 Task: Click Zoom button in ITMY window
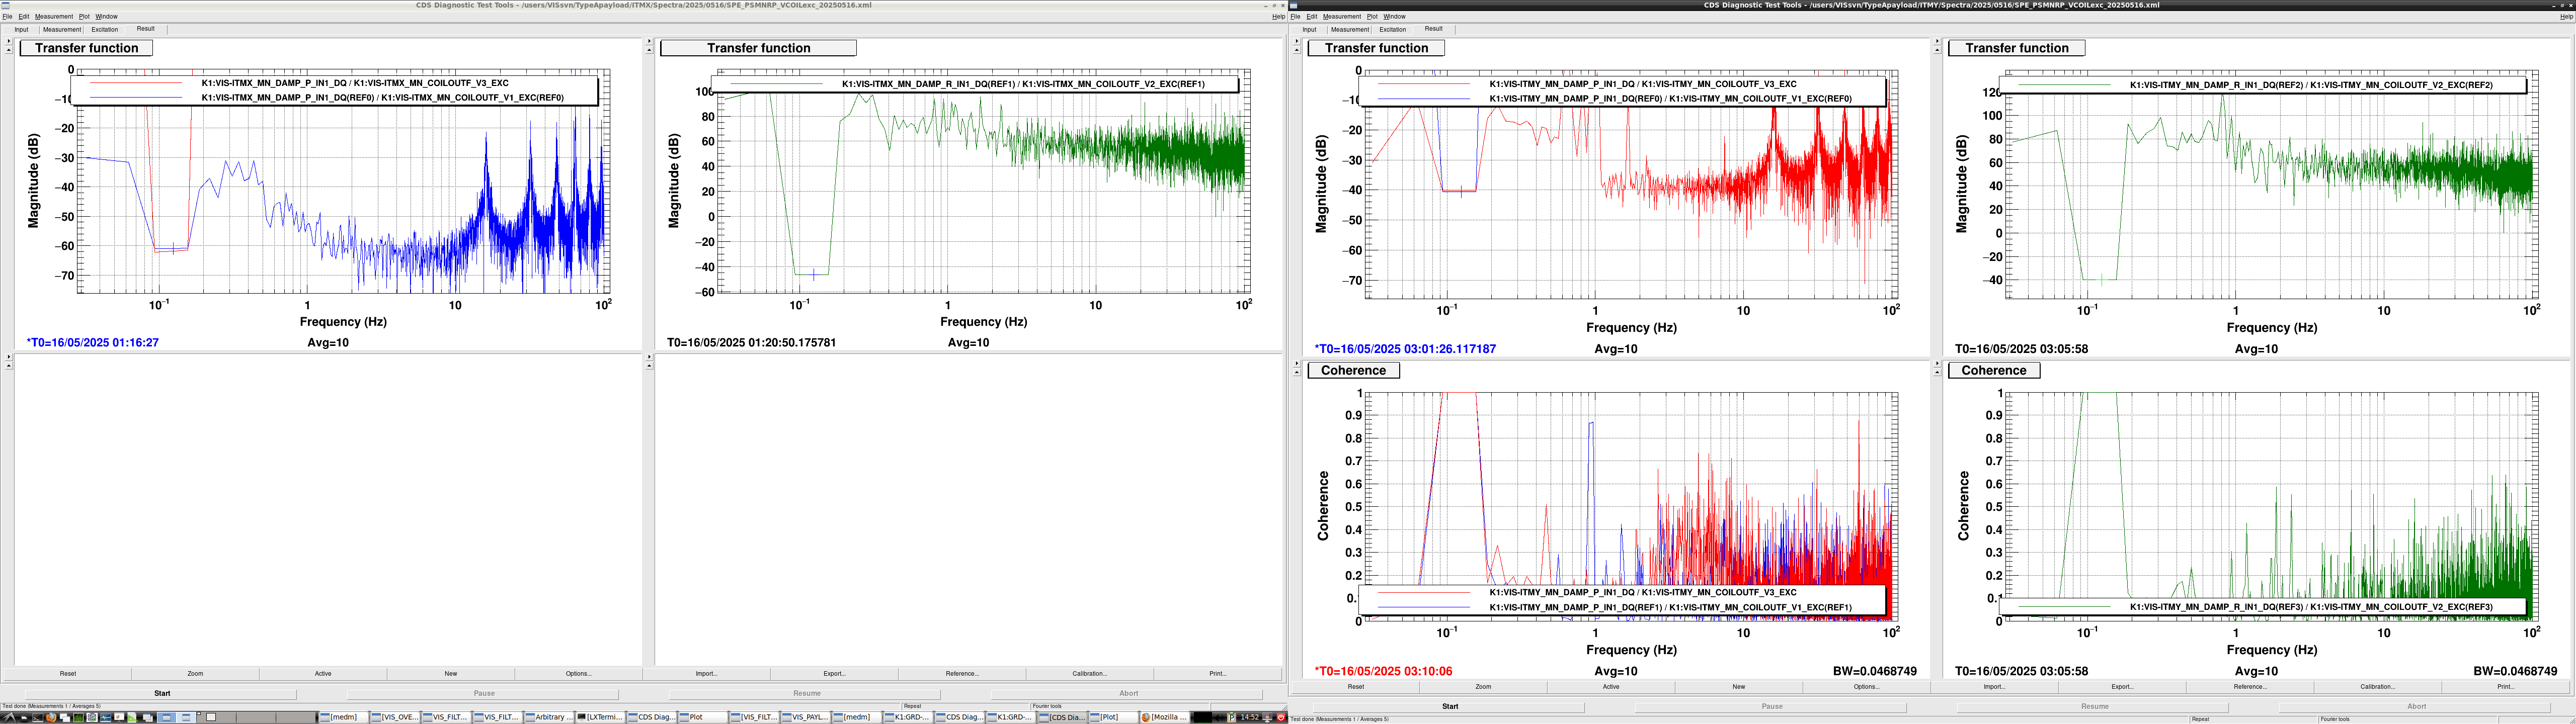tap(1483, 686)
